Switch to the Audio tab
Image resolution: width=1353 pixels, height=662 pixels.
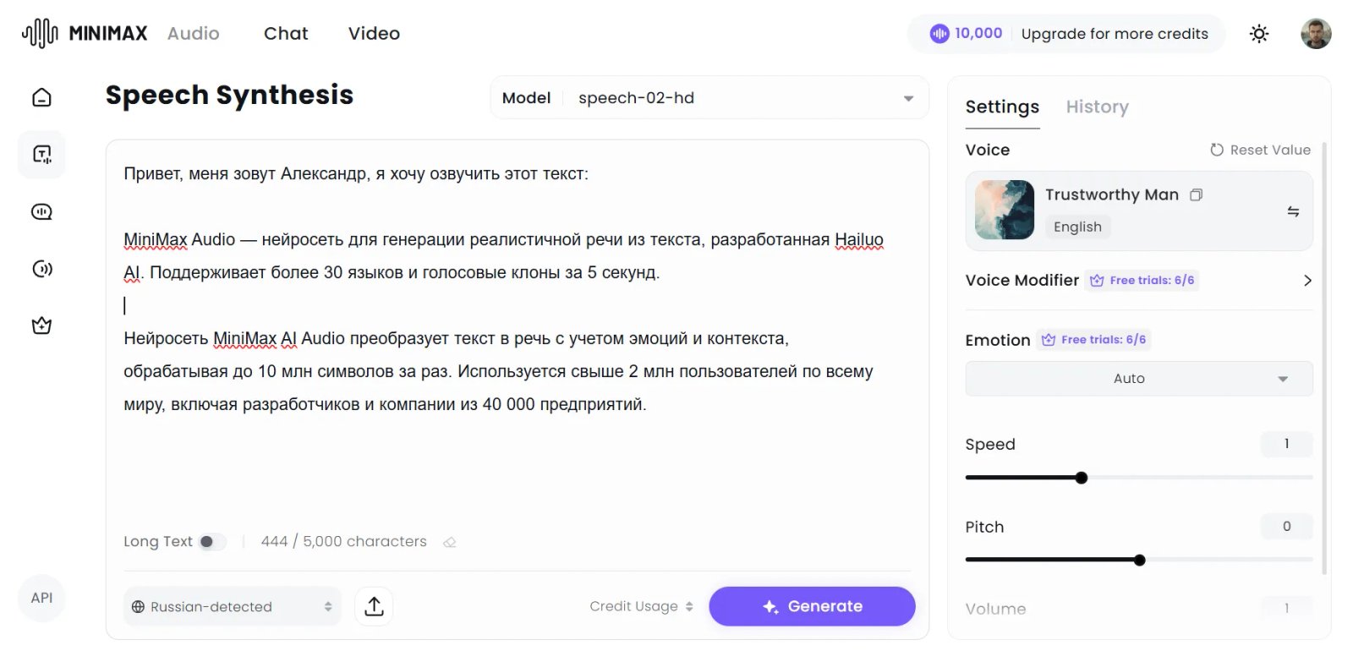coord(194,34)
